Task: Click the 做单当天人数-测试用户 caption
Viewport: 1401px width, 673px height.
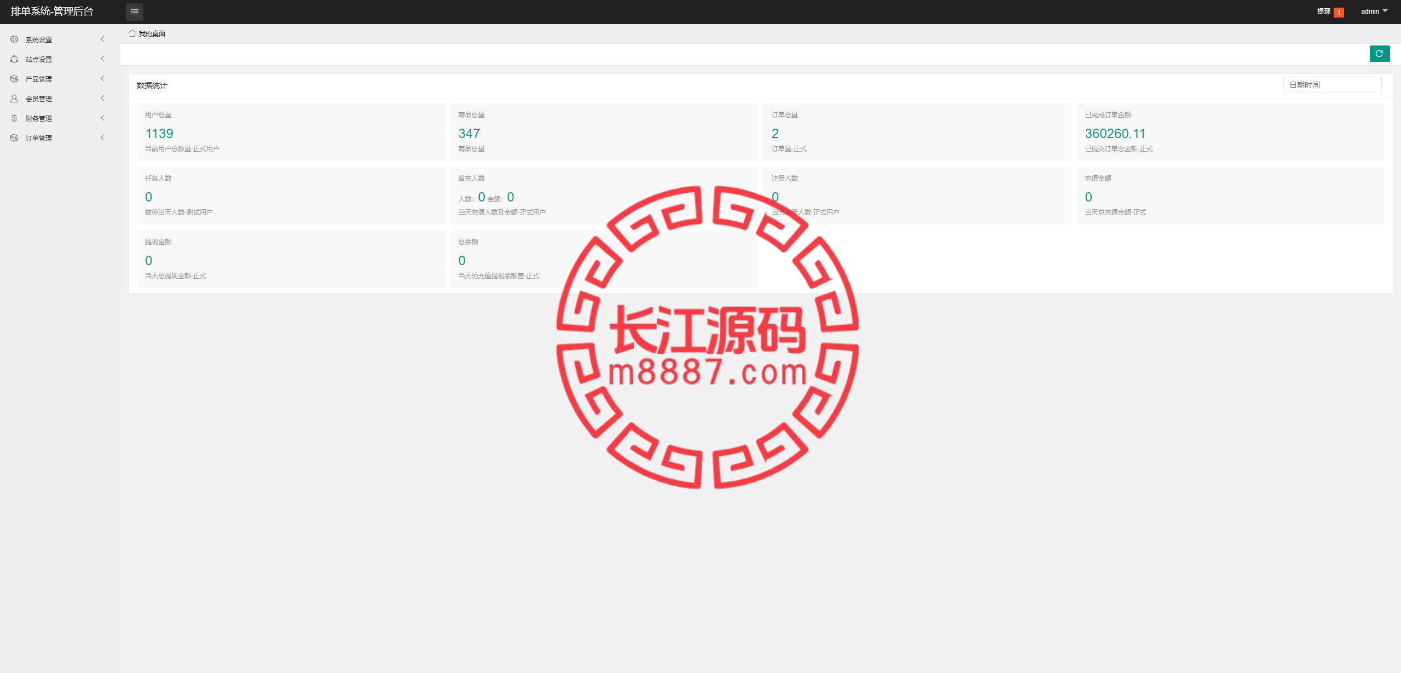Action: click(178, 212)
